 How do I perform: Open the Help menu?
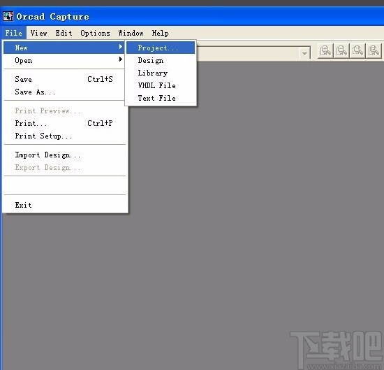(x=160, y=33)
